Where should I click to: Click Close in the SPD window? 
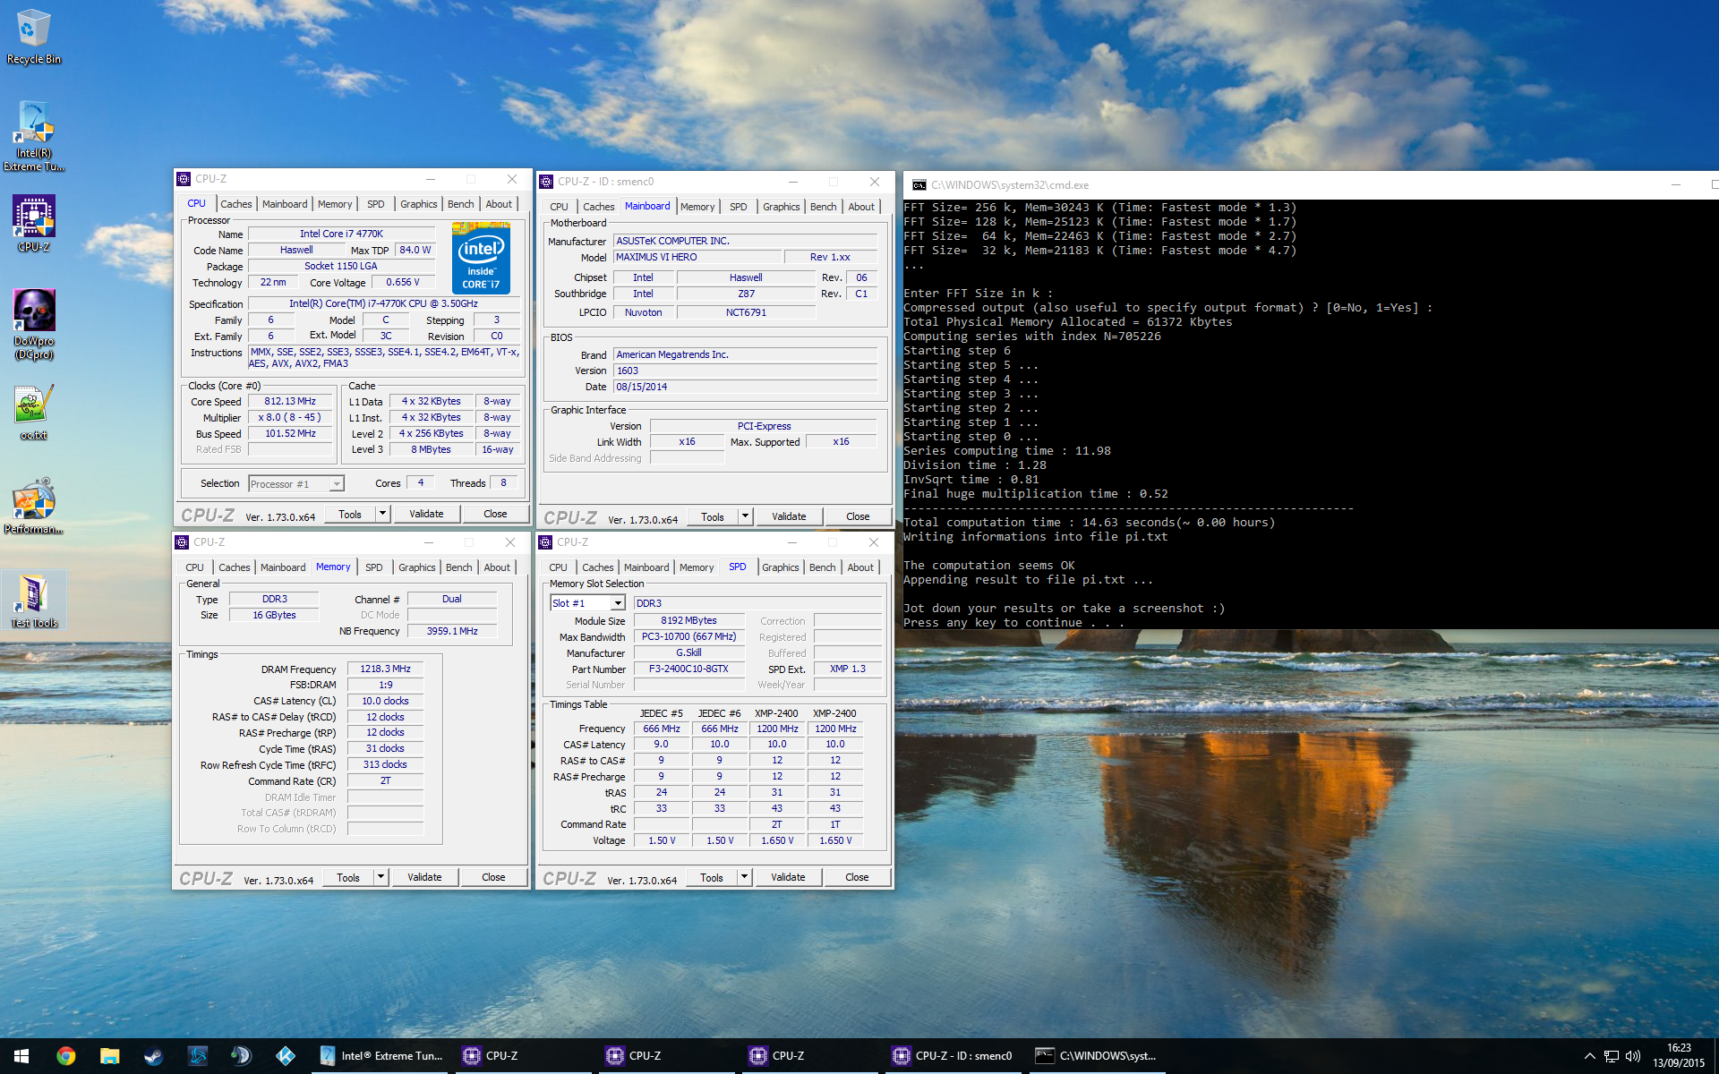[857, 877]
